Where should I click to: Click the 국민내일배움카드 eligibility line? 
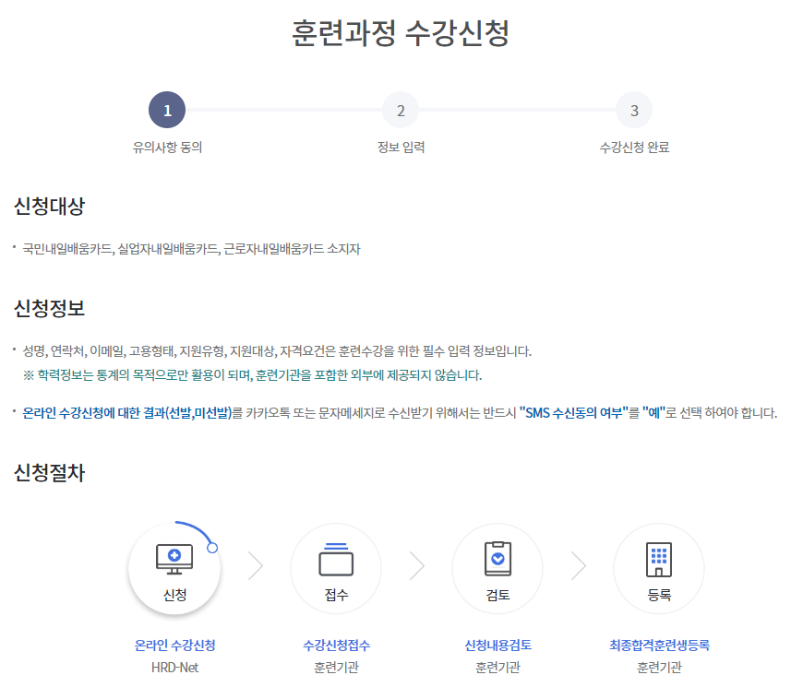(192, 249)
